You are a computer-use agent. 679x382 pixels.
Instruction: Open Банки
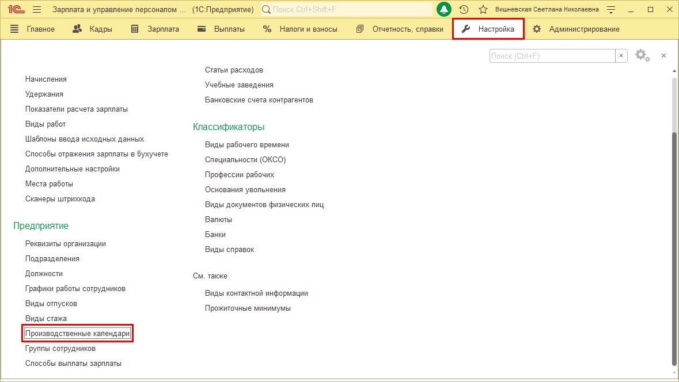(215, 235)
